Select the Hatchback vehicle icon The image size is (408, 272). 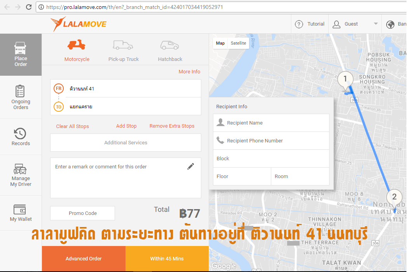[170, 45]
